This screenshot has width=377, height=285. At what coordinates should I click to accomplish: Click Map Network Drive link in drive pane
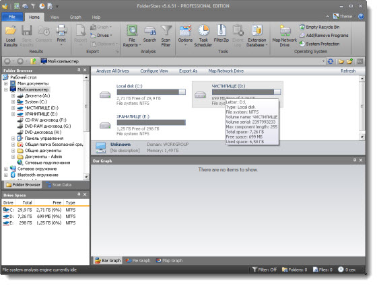(226, 71)
